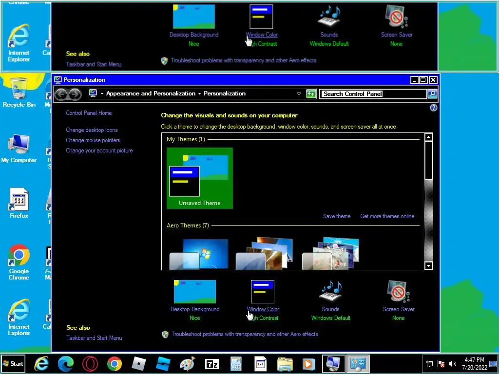The width and height of the screenshot is (499, 374).
Task: Switch to the Control Panel taskbar button
Action: 358,364
